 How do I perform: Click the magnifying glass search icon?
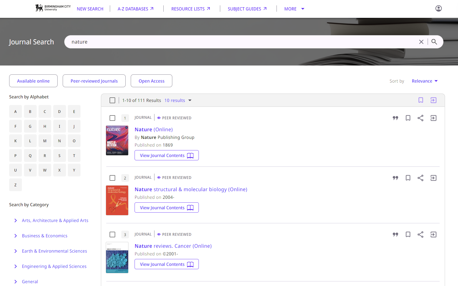click(434, 42)
